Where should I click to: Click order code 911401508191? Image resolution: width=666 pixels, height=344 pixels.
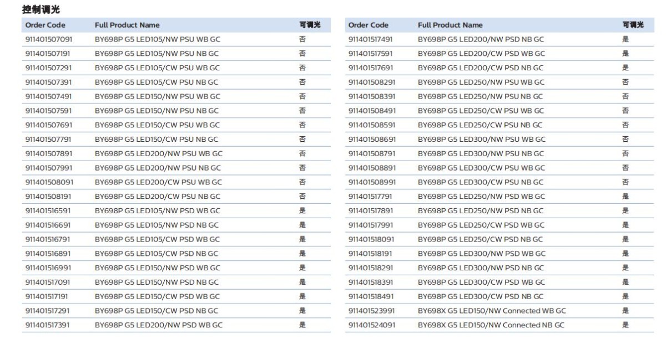point(48,196)
